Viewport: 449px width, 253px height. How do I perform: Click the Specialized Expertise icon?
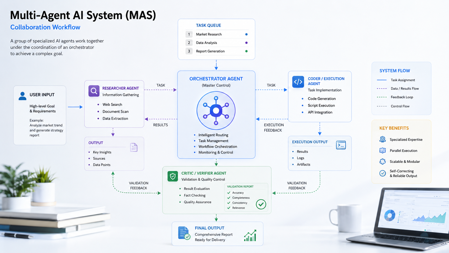[x=383, y=139]
